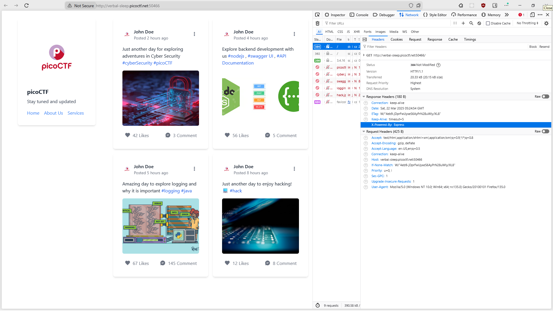The width and height of the screenshot is (553, 311).
Task: Toggle Raw view for Request Headers
Action: (x=545, y=132)
